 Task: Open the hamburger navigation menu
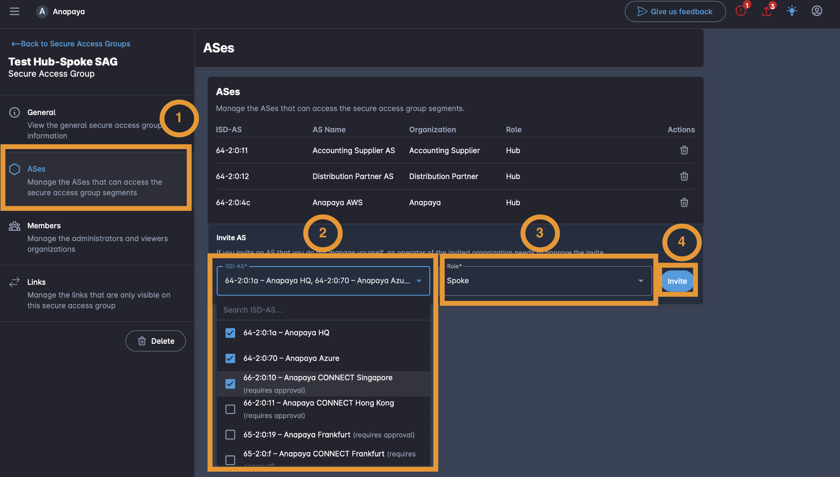(15, 11)
